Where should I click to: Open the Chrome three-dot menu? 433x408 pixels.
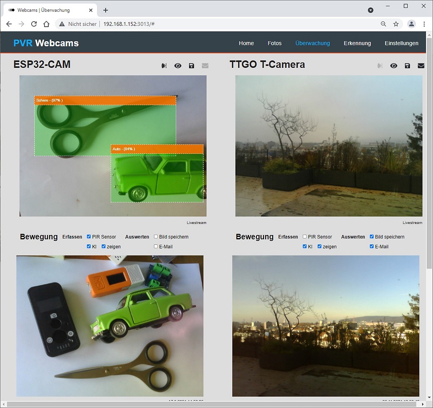point(424,24)
